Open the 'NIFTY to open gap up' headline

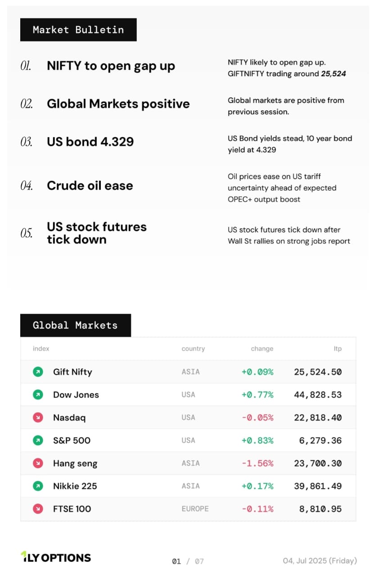(111, 66)
